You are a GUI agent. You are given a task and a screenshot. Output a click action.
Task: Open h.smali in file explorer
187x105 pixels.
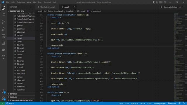pos(20,35)
